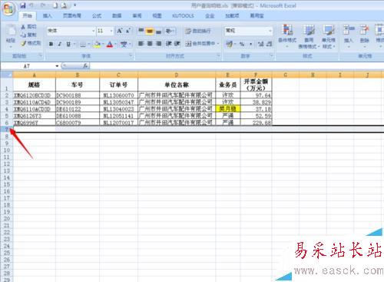Screen dimensions: 384x282
Task: Click the Save icon in quick access toolbar
Action: pyautogui.click(x=23, y=5)
